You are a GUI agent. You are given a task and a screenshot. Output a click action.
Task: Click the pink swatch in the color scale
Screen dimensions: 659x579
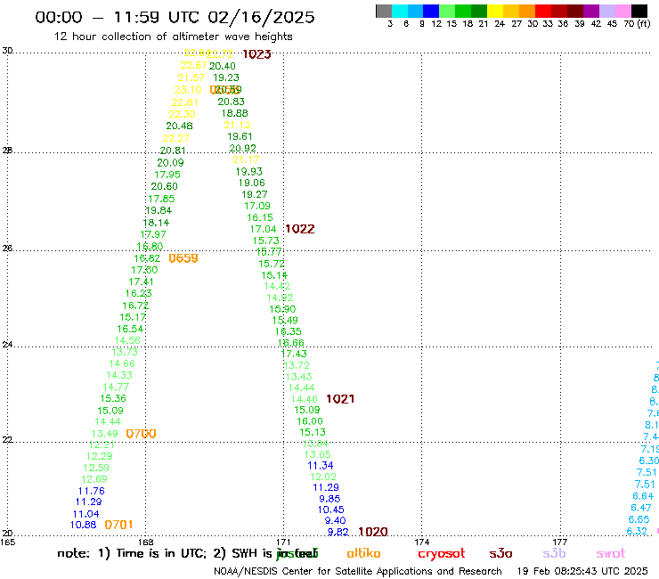pos(622,11)
